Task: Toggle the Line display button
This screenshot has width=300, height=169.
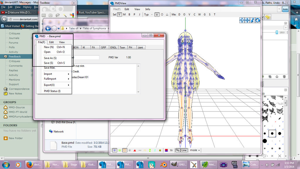Action: click(x=184, y=150)
